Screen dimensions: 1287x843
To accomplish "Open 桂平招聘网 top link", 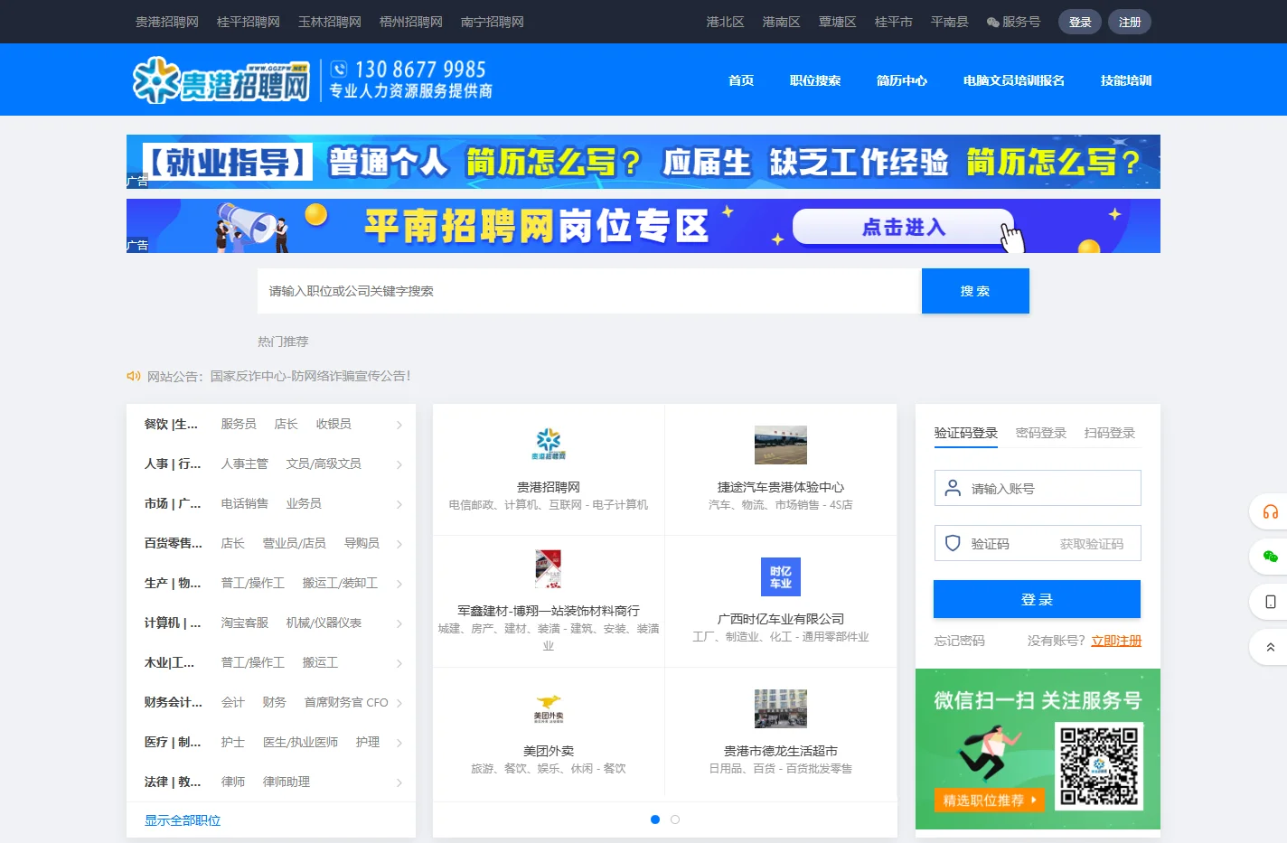I will click(x=249, y=22).
